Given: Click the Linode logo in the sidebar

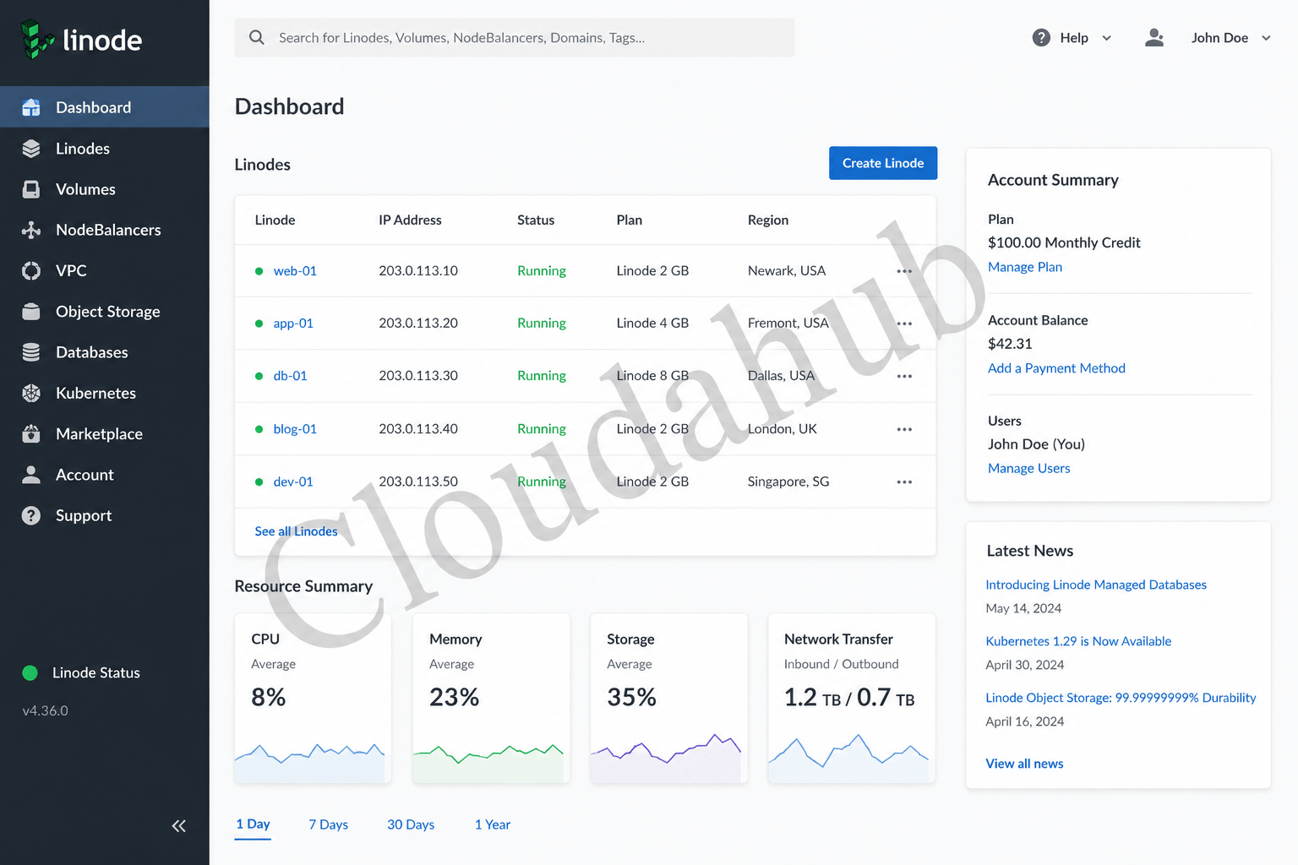Looking at the screenshot, I should (81, 40).
